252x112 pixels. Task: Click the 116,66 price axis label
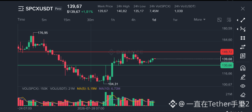227,74
